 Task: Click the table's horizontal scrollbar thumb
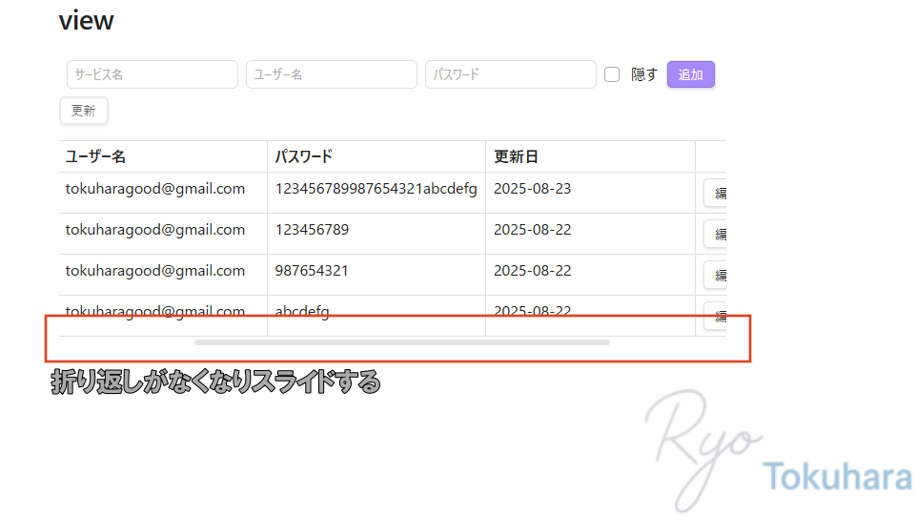pos(402,341)
